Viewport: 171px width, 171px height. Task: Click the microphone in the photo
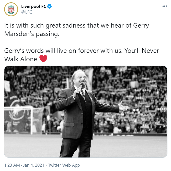tap(81, 87)
